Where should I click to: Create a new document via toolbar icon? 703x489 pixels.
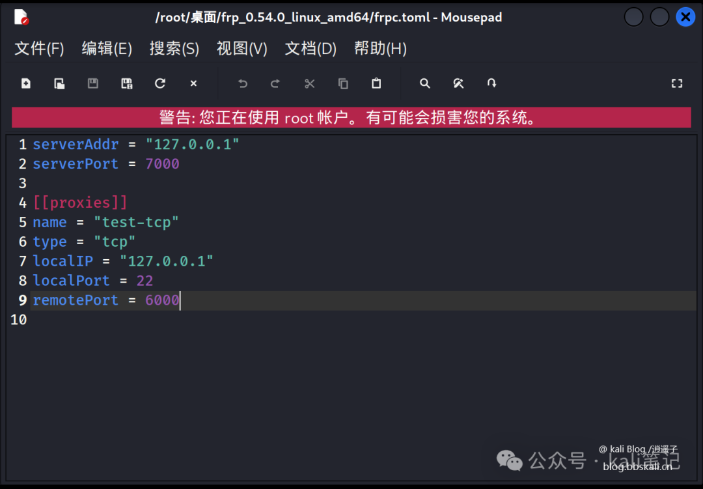[x=25, y=83]
